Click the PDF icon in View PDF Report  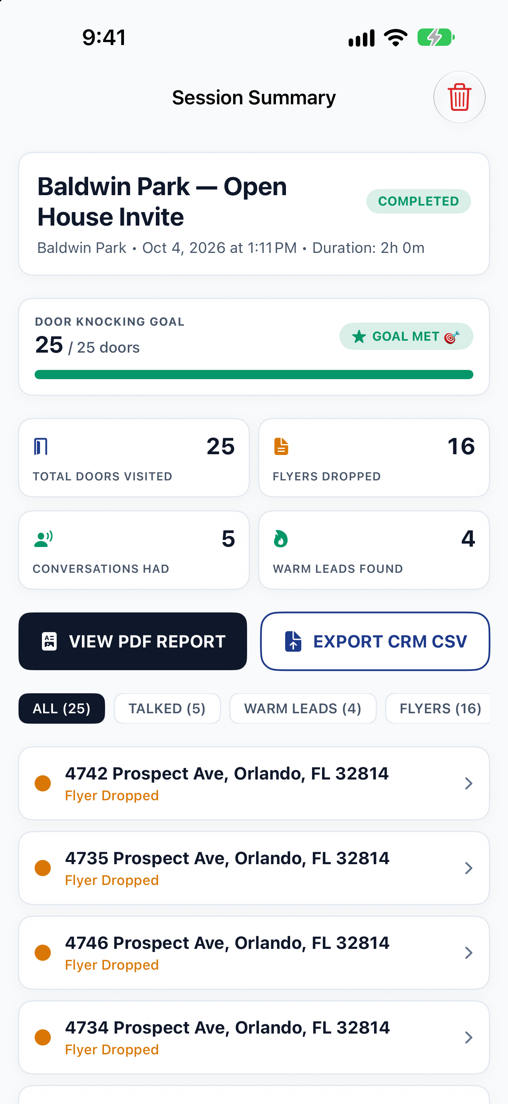pyautogui.click(x=49, y=642)
